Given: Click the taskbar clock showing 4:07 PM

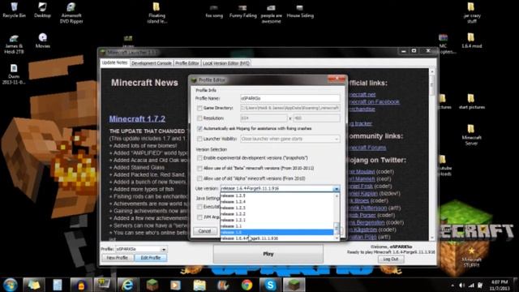Looking at the screenshot, I should point(500,285).
